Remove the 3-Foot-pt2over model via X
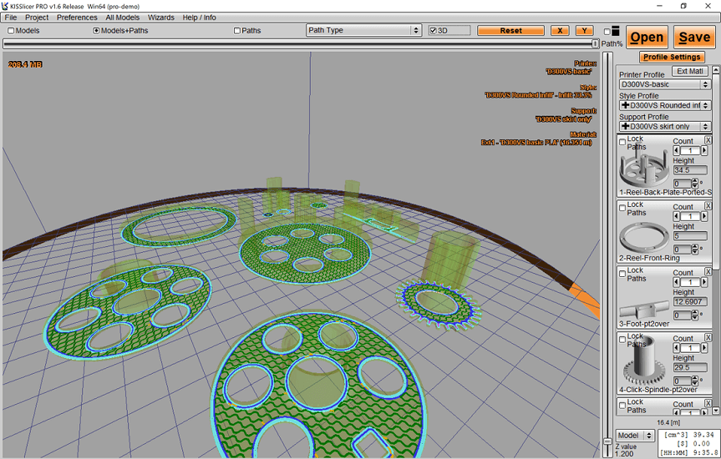 708,271
